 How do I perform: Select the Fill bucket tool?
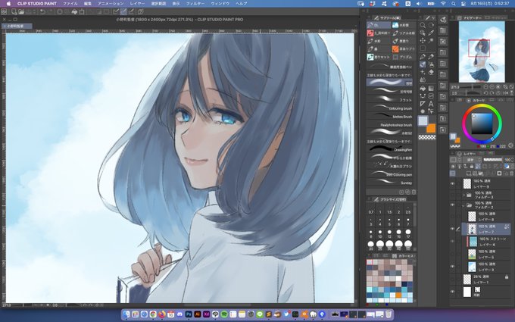pyautogui.click(x=423, y=88)
